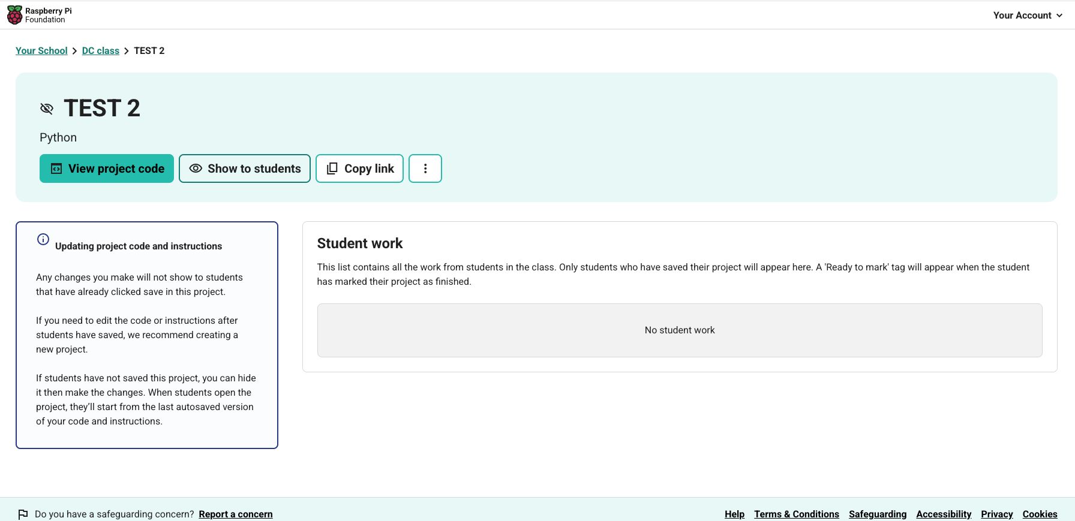Open the three-dot more options menu

(425, 168)
